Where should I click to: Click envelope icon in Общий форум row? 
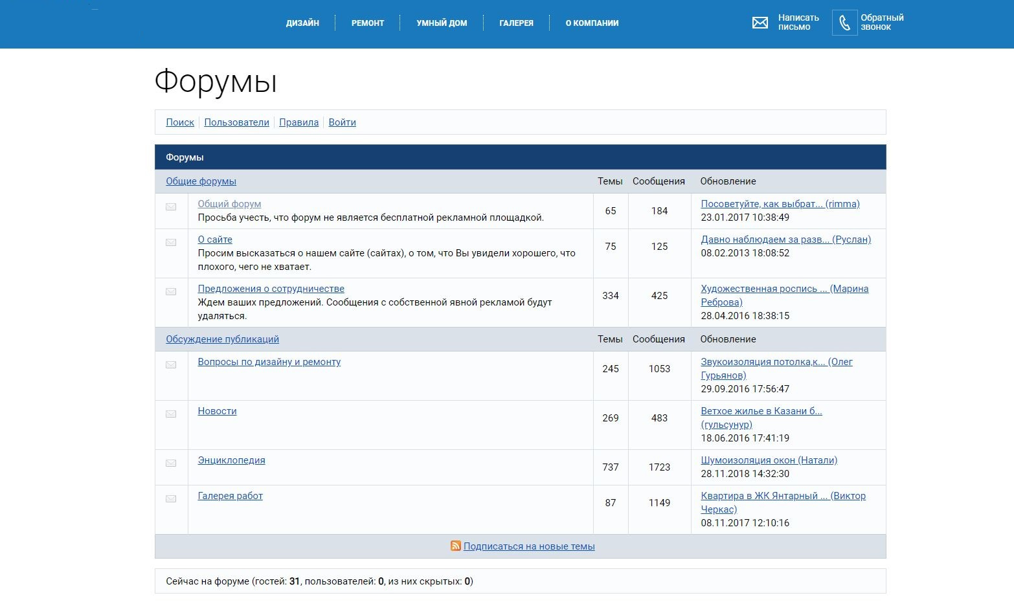[171, 207]
